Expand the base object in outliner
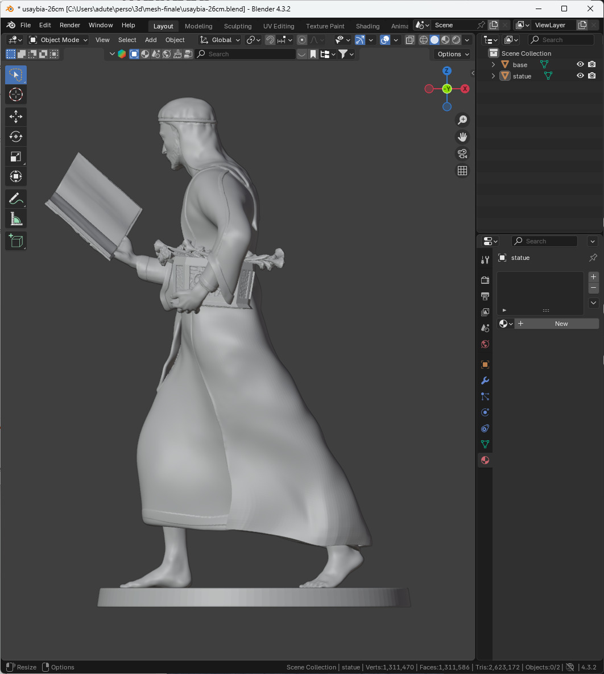 click(x=493, y=64)
